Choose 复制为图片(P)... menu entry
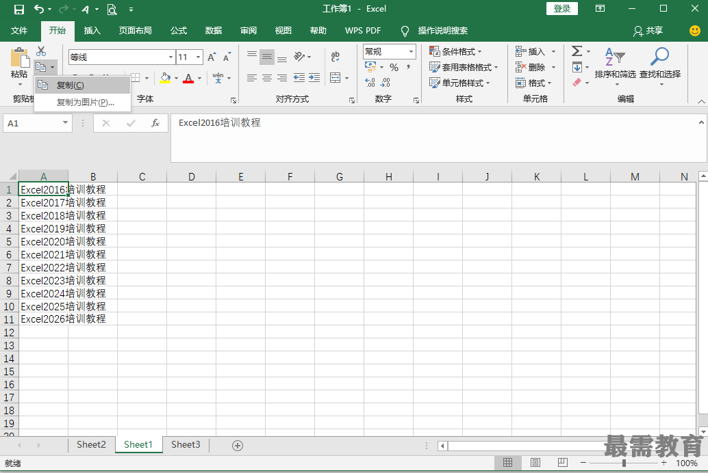Screen dimensions: 708x473 click(83, 103)
